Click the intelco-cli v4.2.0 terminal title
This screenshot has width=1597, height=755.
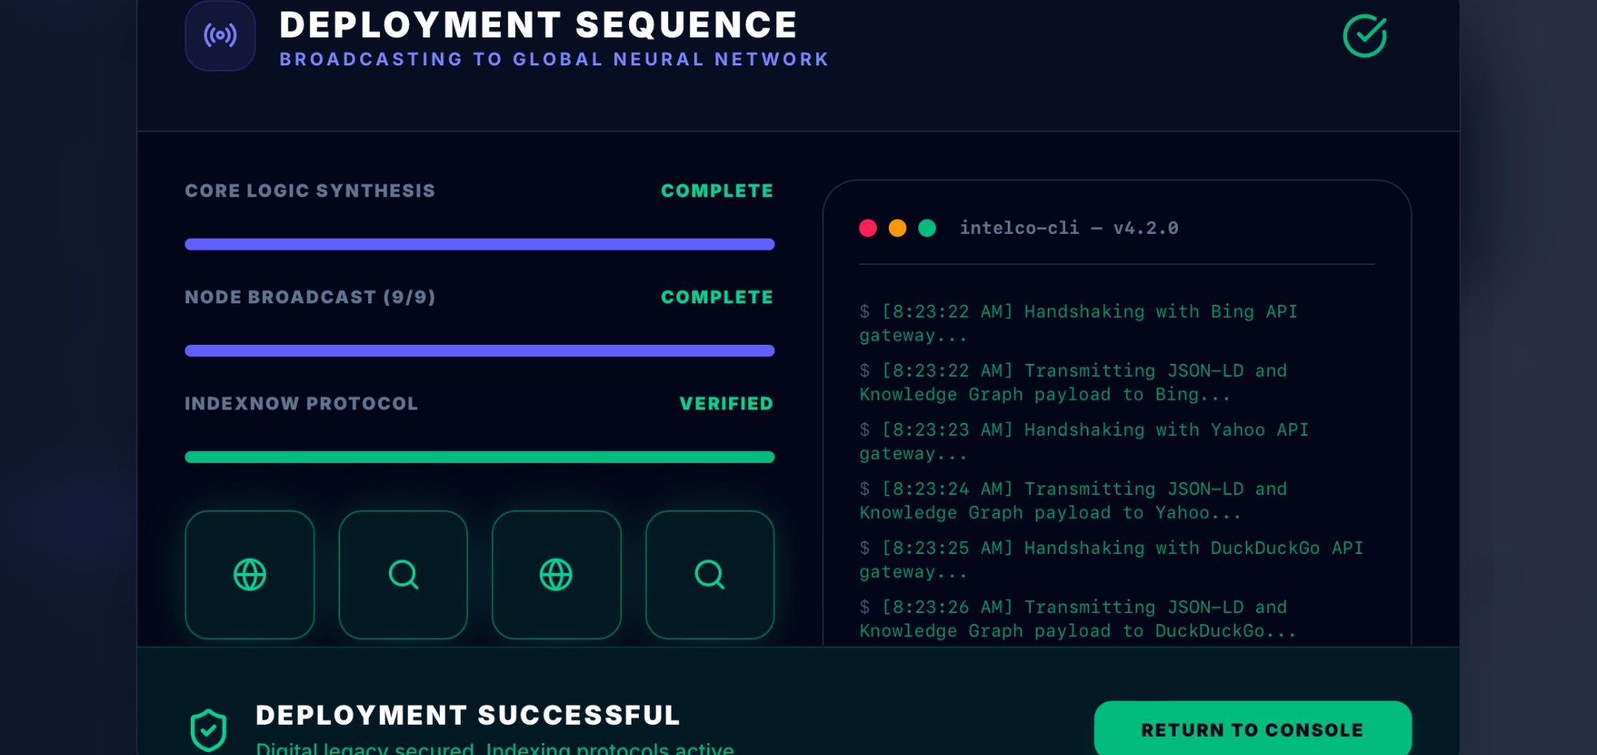coord(1068,228)
